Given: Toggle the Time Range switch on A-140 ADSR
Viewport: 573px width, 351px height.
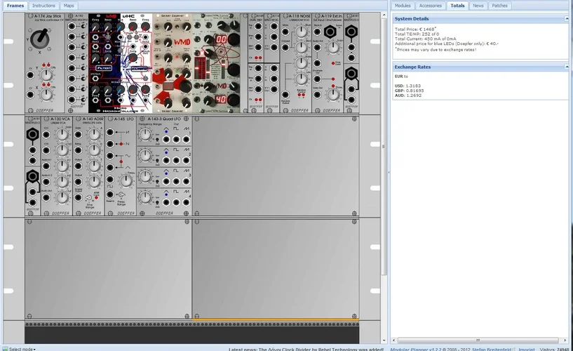Looking at the screenshot, I should pos(89,198).
